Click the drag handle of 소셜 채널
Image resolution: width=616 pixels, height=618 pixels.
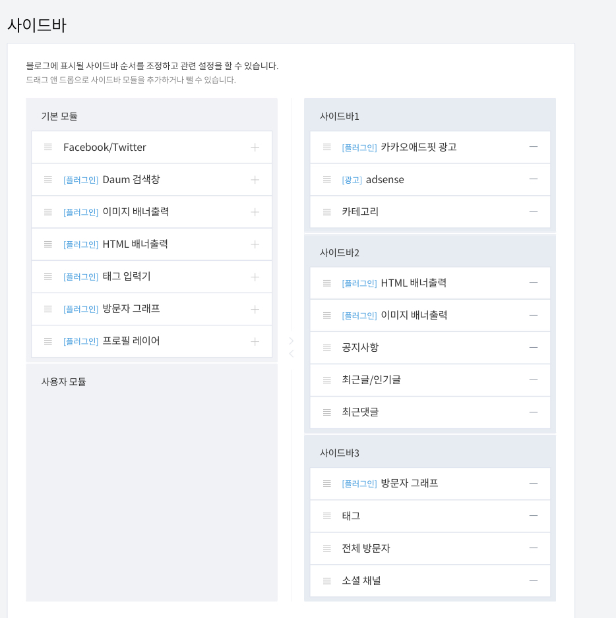(326, 580)
